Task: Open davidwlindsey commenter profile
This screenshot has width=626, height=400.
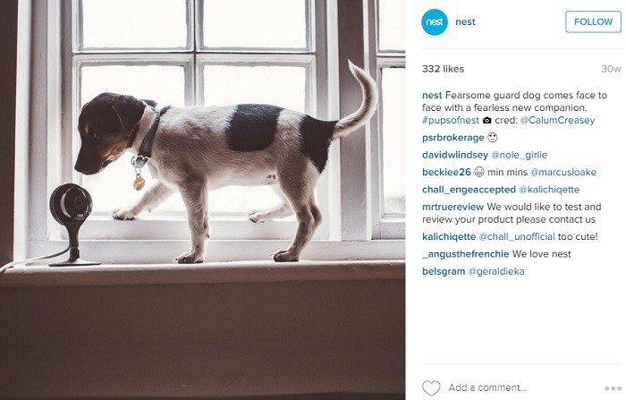Action: coord(454,155)
